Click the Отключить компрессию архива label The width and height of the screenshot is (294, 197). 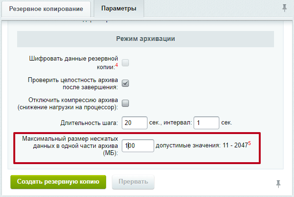(x=68, y=104)
